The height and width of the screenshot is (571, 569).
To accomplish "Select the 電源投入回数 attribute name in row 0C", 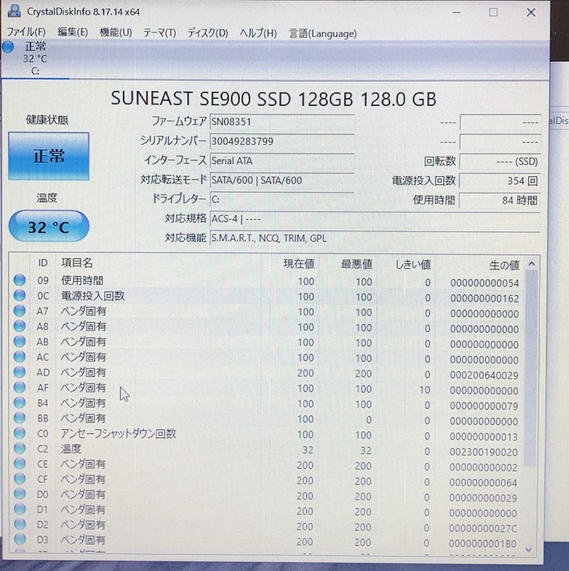I will click(x=93, y=295).
